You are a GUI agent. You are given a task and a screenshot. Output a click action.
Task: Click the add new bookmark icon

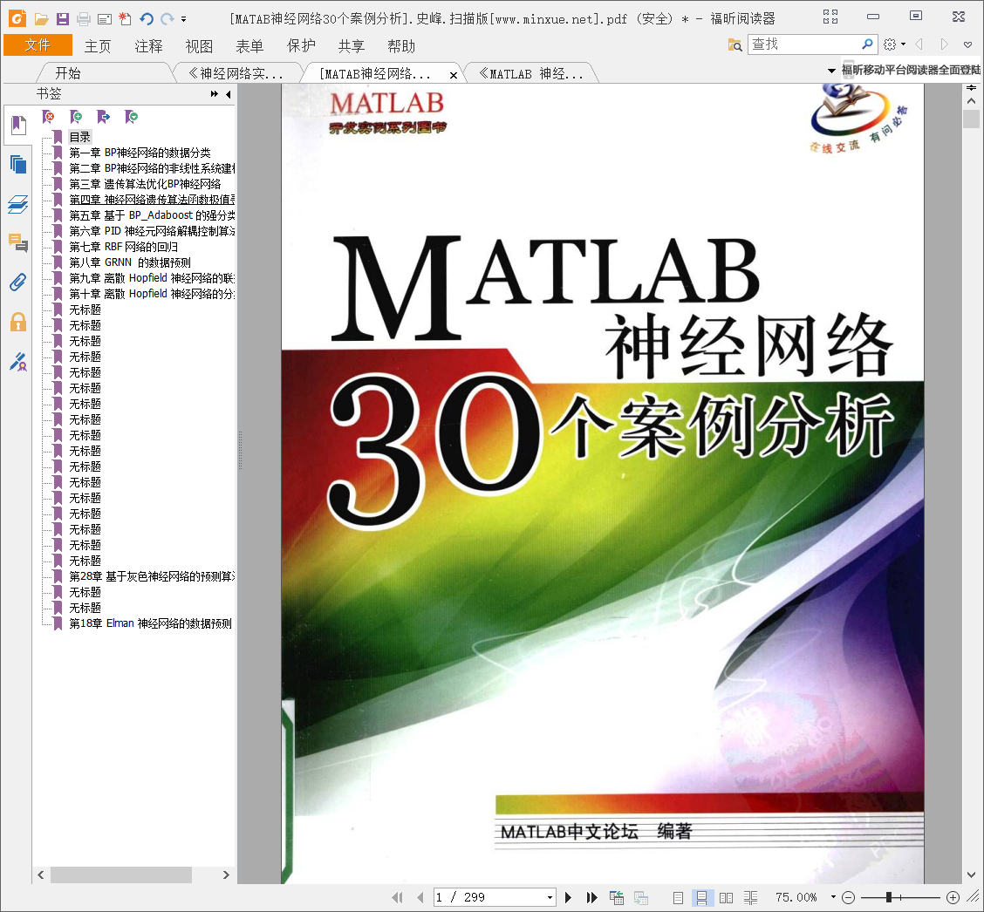pyautogui.click(x=76, y=116)
